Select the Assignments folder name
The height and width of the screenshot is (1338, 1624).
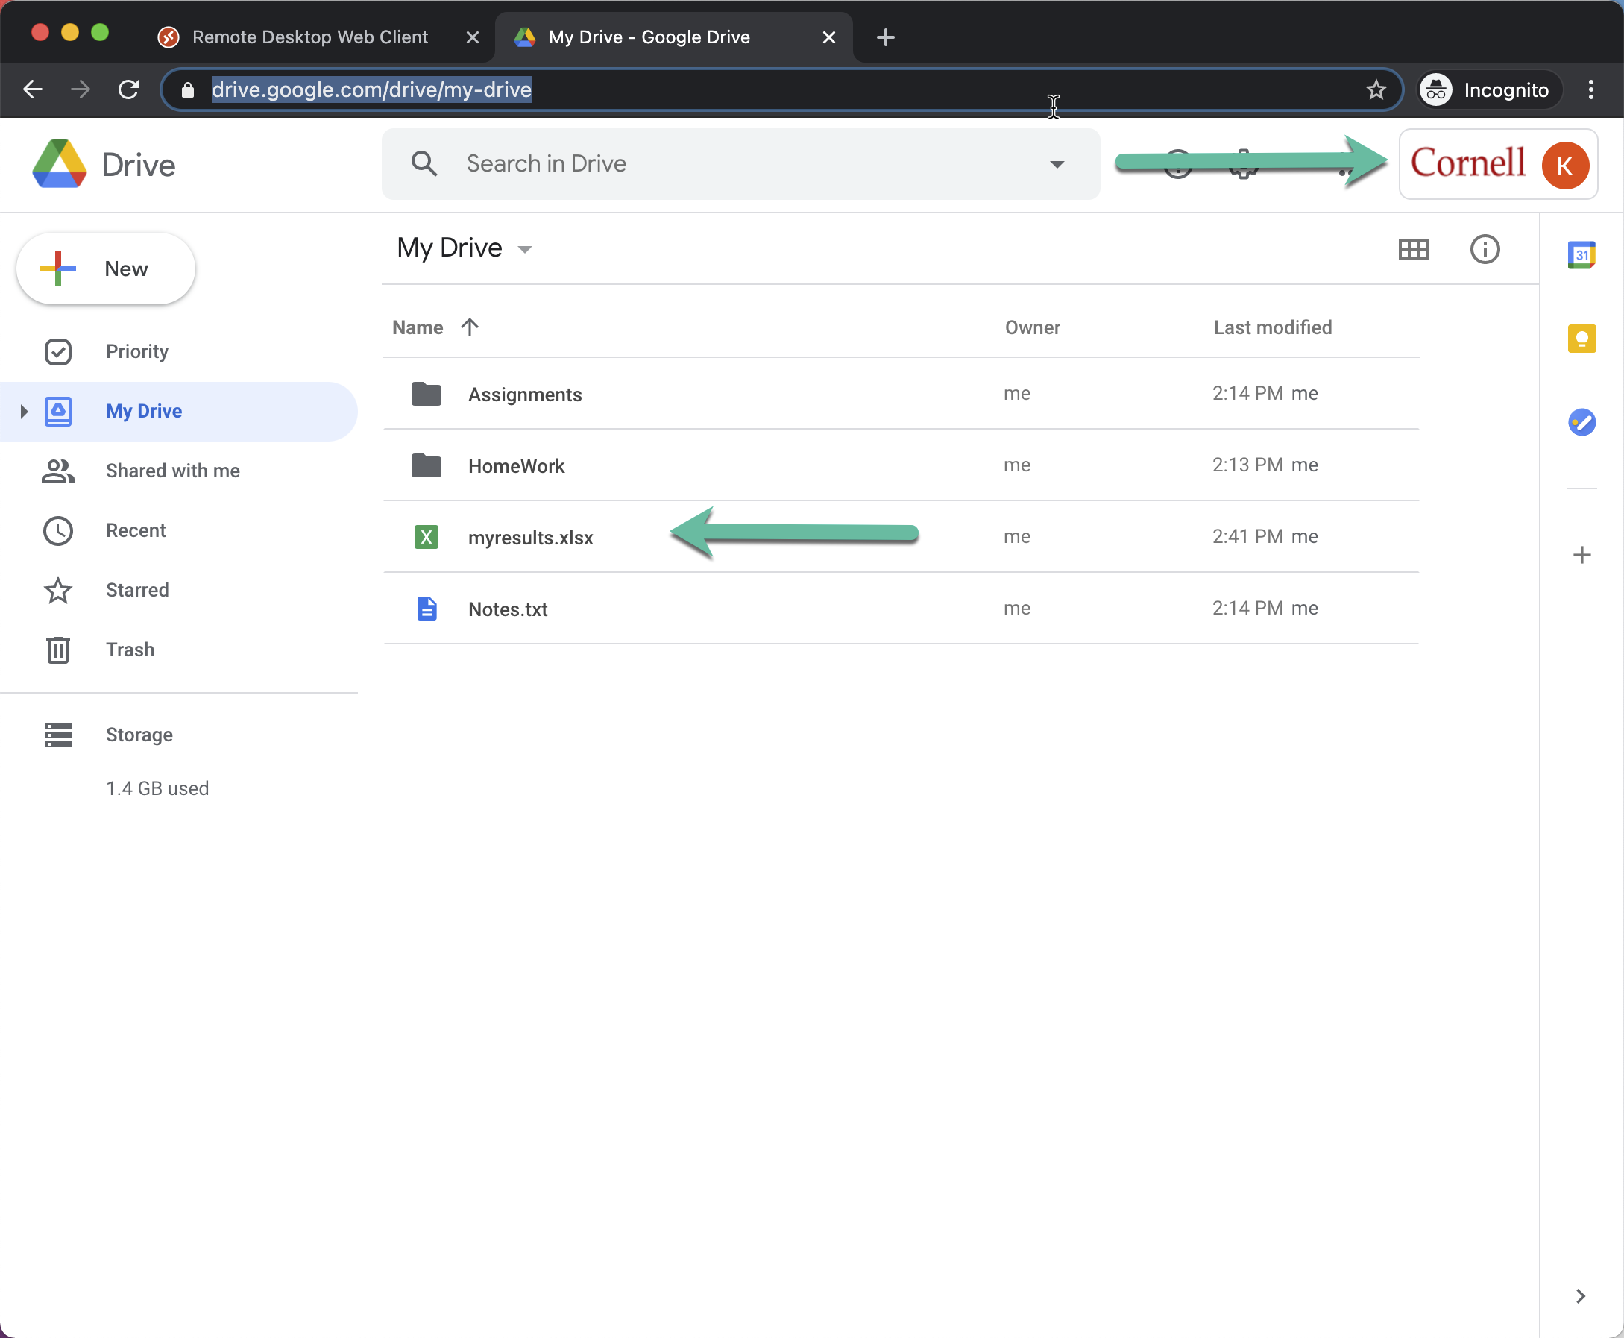click(x=525, y=395)
